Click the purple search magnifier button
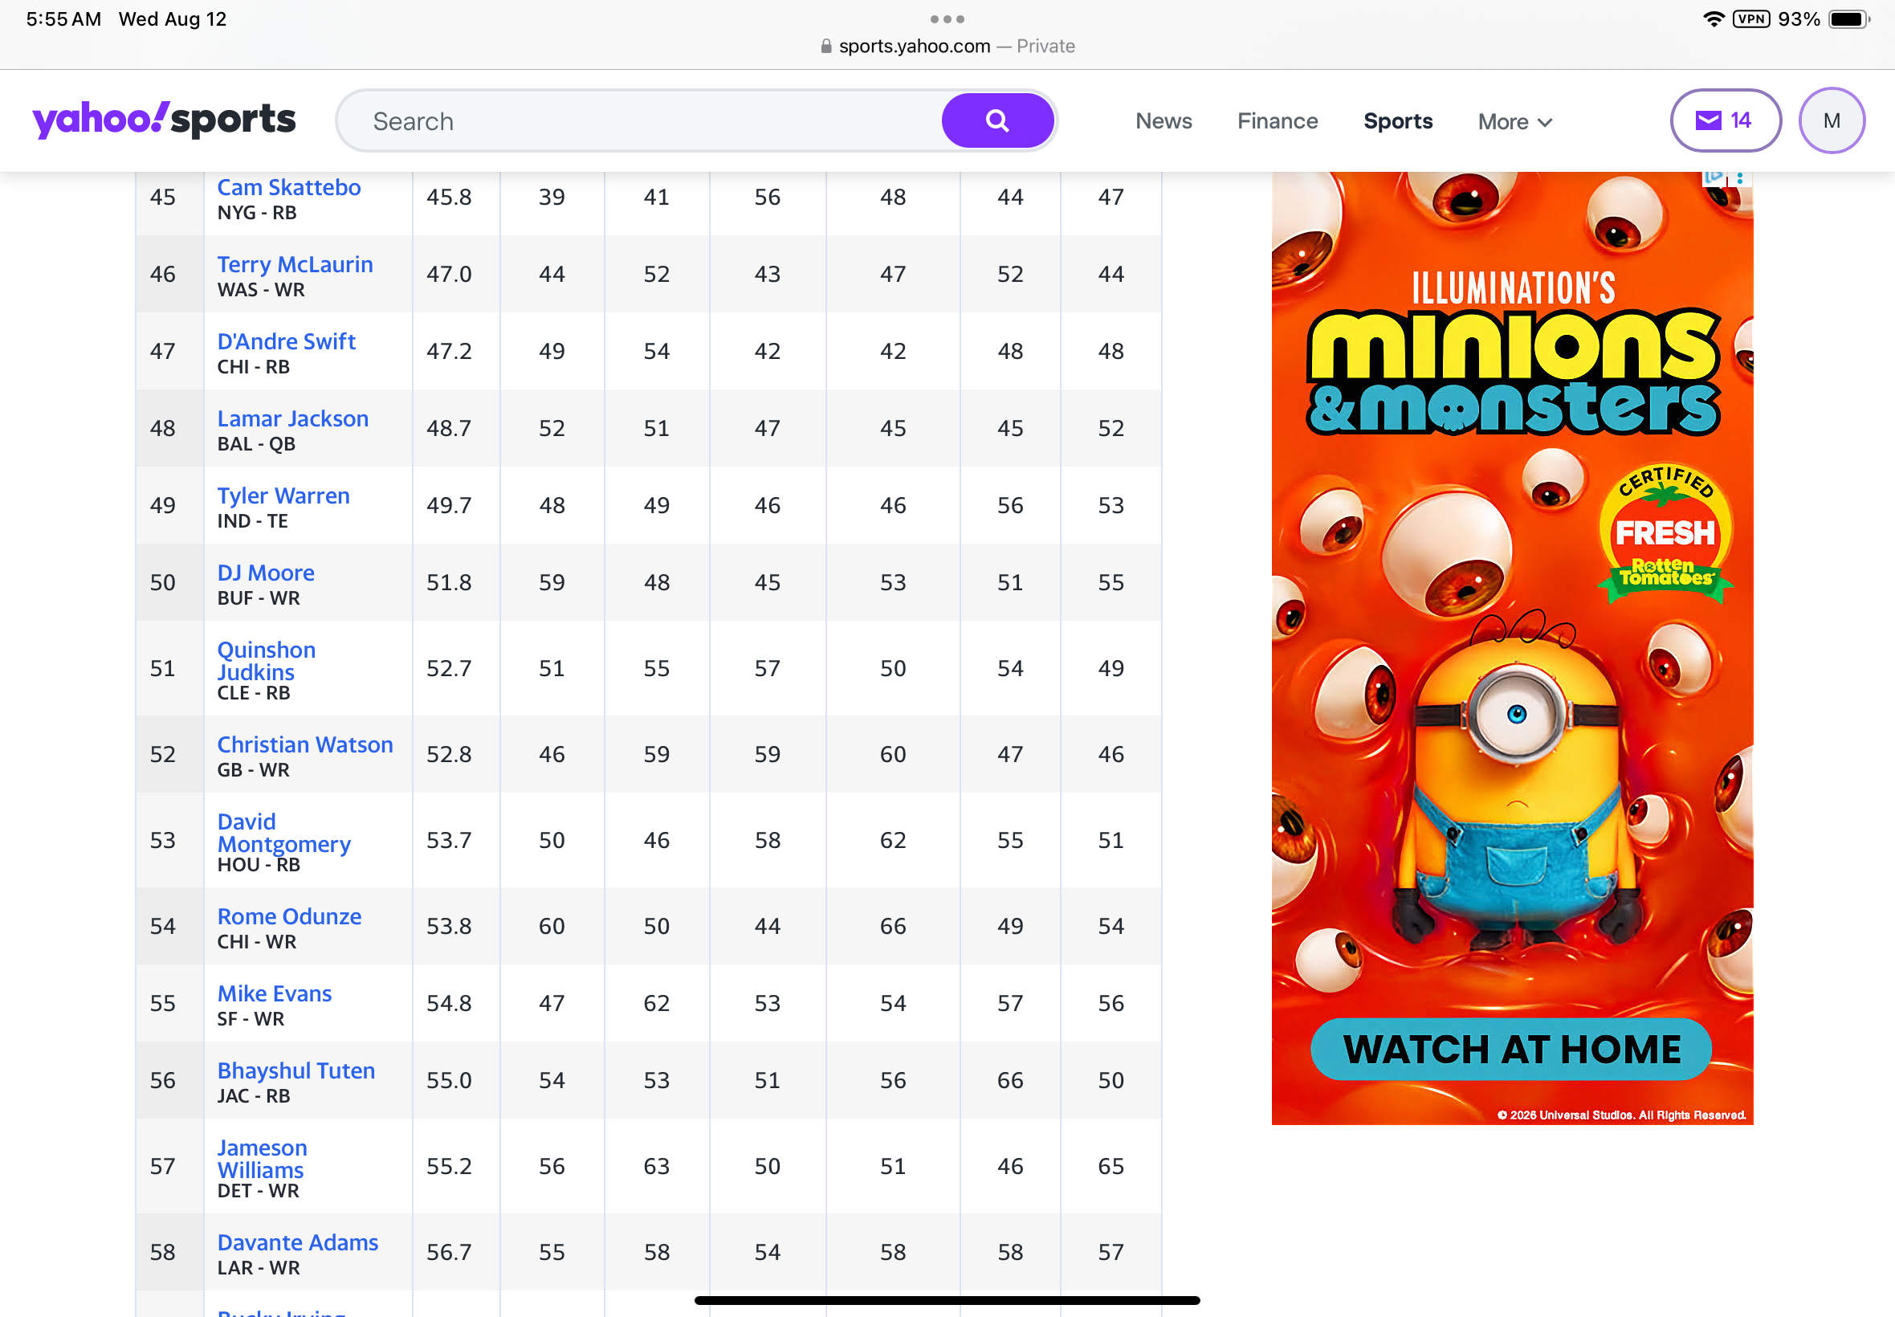The height and width of the screenshot is (1317, 1895). pyautogui.click(x=997, y=120)
